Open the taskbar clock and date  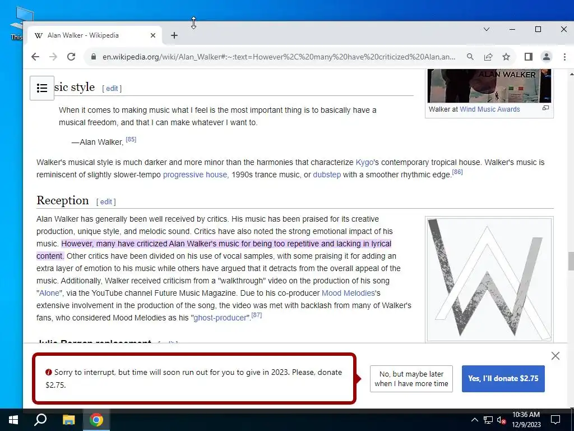[526, 420]
